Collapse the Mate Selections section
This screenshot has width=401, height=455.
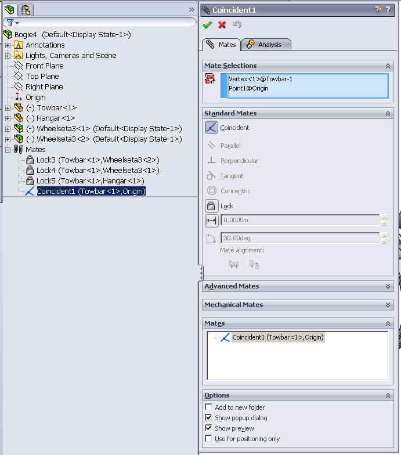[388, 66]
